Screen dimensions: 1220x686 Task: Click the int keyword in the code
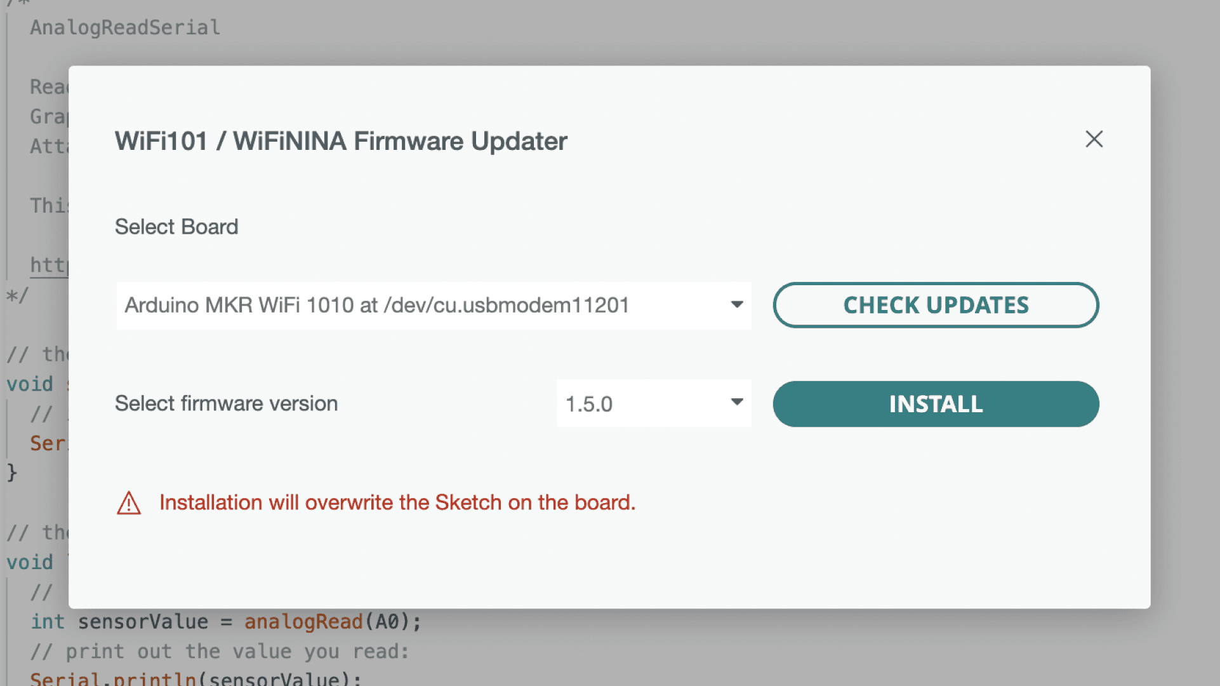48,621
